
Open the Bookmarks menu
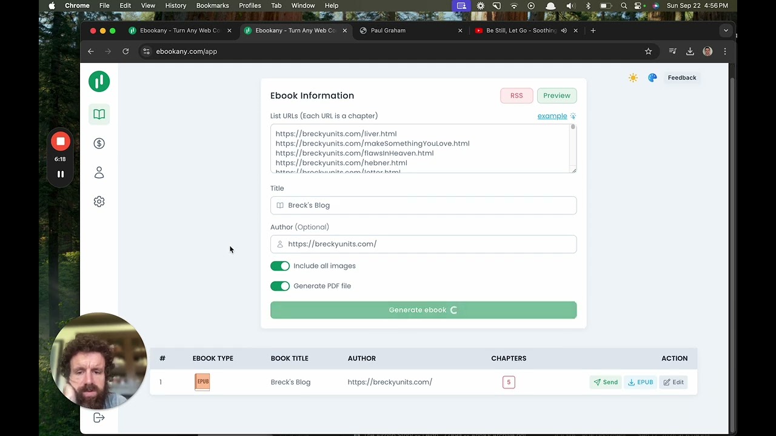coord(213,5)
